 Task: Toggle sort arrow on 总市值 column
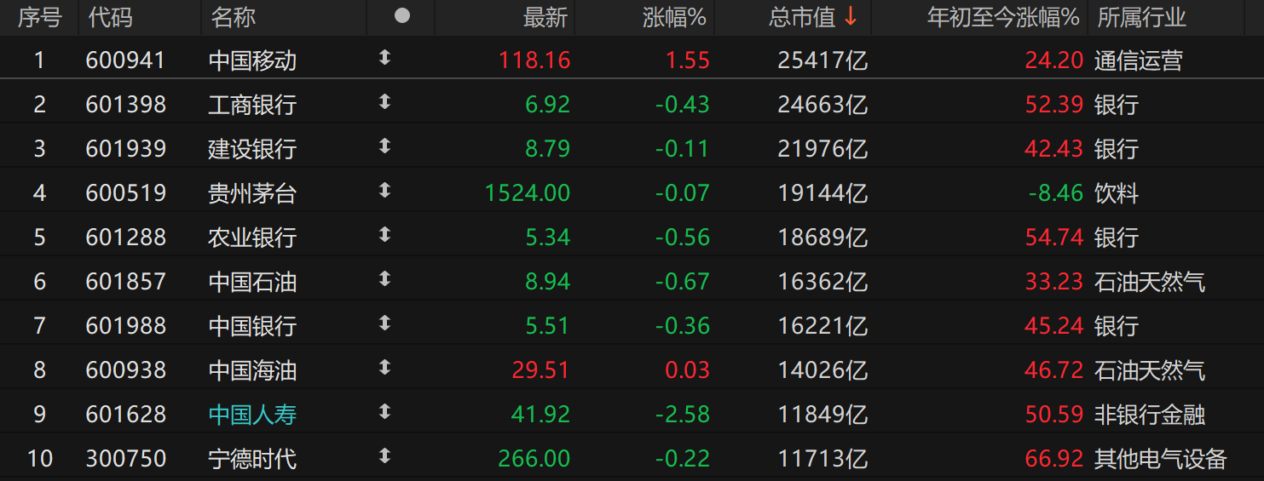pyautogui.click(x=851, y=16)
